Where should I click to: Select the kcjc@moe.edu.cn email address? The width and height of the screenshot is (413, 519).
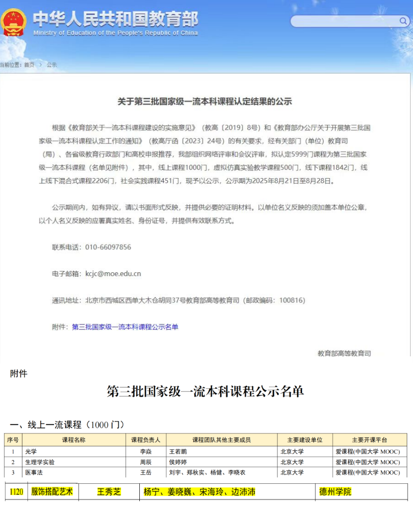click(113, 274)
